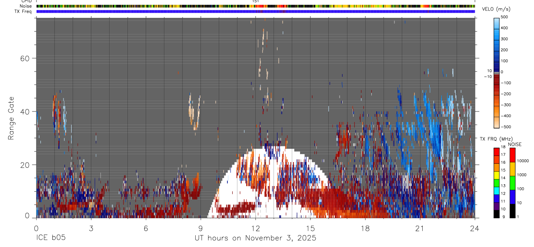Click the 1000 label on the NOISE scale
The height and width of the screenshot is (247, 534).
point(522,175)
